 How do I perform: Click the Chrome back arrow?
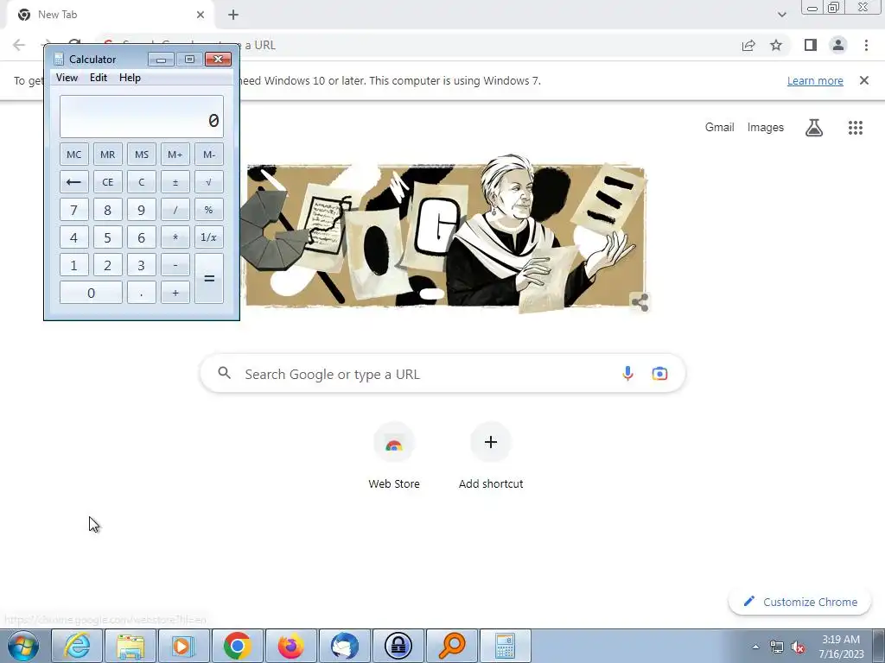click(19, 45)
